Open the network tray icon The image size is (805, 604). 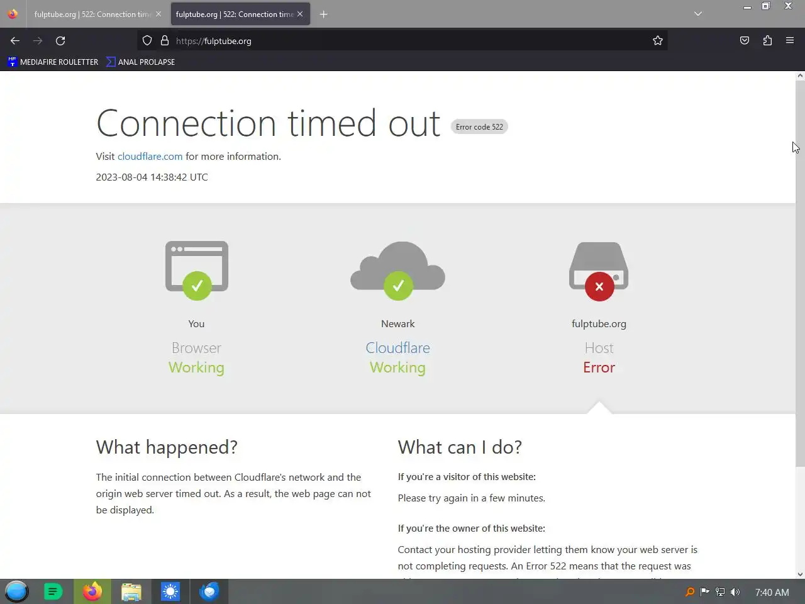point(720,592)
